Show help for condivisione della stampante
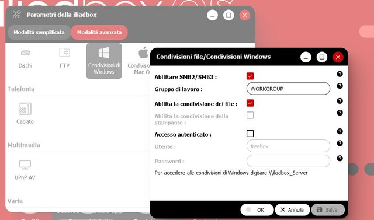Image resolution: width=374 pixels, height=220 pixels. pos(340,113)
